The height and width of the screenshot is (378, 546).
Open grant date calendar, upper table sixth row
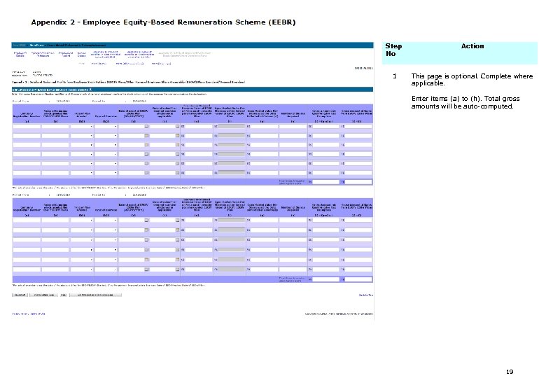click(x=146, y=173)
